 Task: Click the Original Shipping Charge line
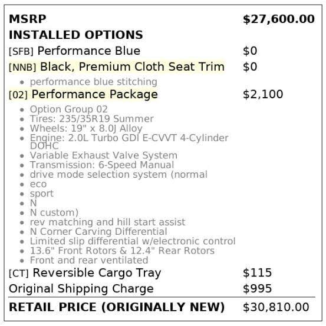81,289
